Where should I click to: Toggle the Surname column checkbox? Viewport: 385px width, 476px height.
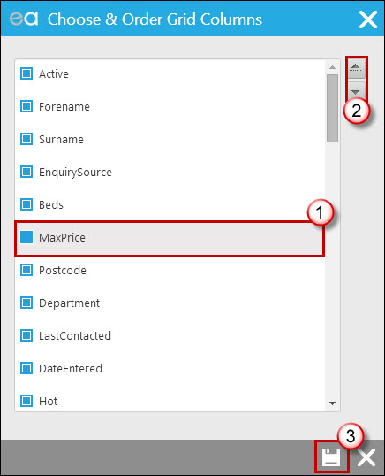tap(26, 139)
